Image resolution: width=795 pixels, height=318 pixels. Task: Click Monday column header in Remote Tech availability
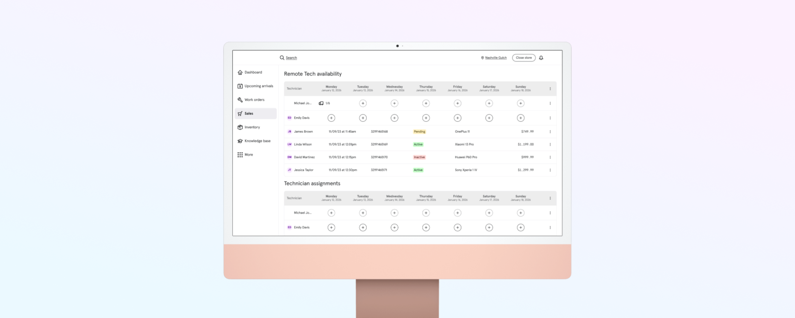tap(331, 88)
